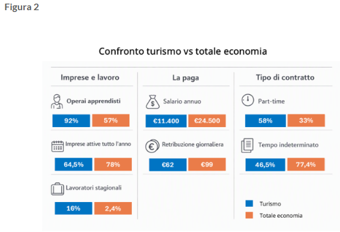Click the suitcase icon for Lavoratori stagionali
Image resolution: width=340 pixels, height=232 pixels.
point(58,189)
